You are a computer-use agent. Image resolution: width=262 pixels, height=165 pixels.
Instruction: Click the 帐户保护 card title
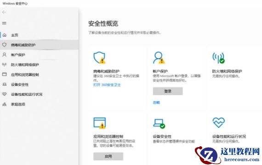160,71
